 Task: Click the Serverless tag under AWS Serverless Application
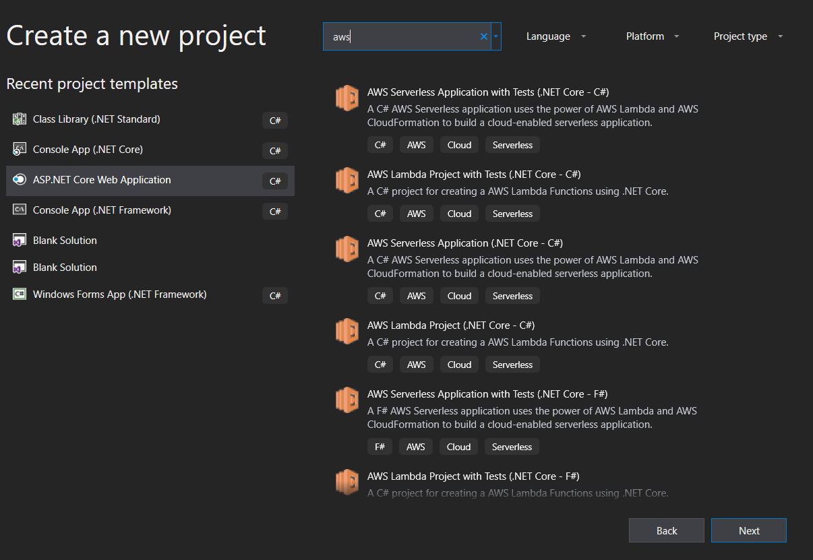tap(512, 295)
